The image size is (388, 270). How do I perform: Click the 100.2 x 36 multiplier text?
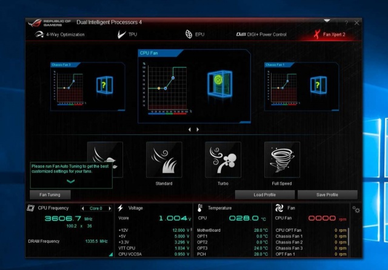tap(79, 226)
